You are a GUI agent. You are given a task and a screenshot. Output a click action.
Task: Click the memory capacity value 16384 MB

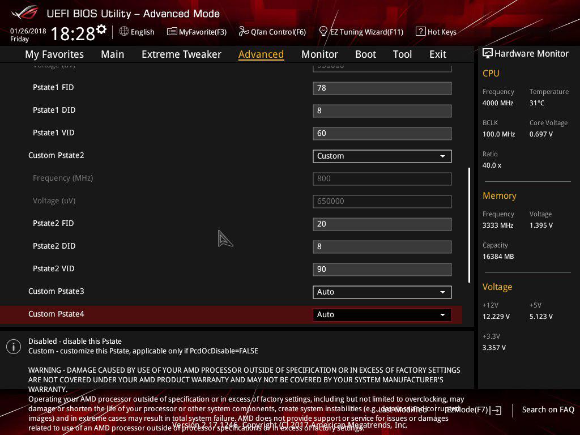click(x=498, y=257)
